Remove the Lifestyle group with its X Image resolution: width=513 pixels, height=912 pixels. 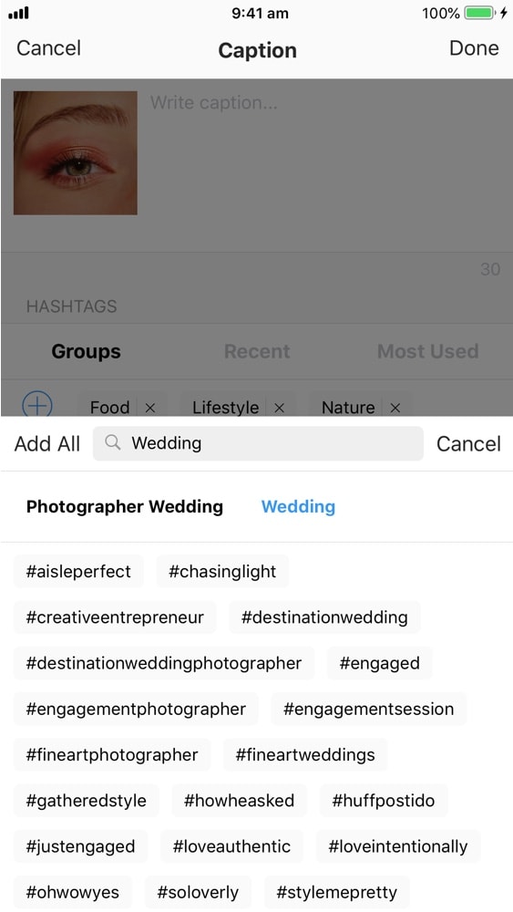click(x=280, y=408)
